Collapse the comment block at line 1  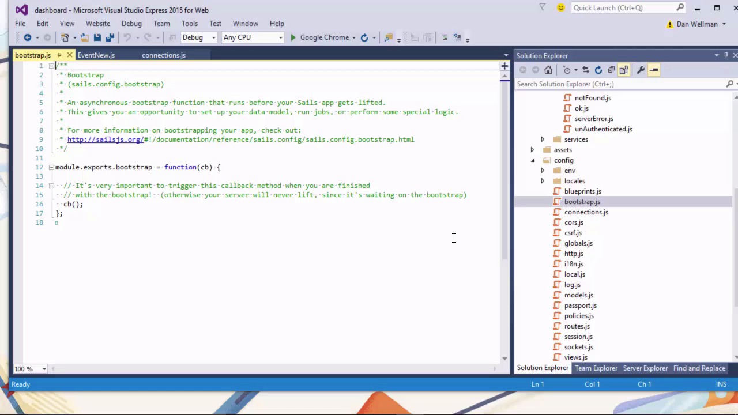(x=51, y=66)
